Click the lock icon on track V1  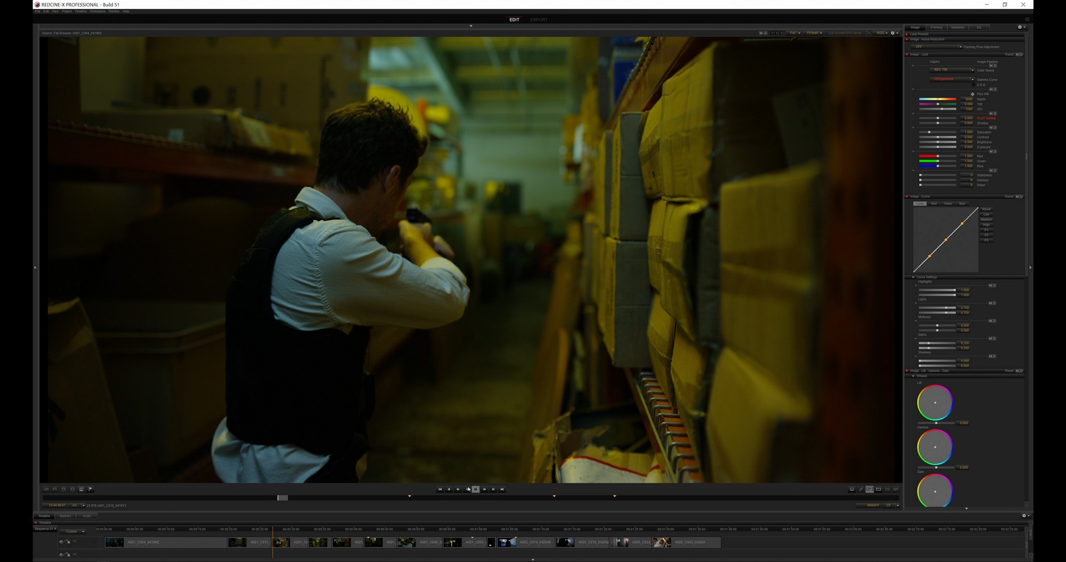tap(68, 542)
